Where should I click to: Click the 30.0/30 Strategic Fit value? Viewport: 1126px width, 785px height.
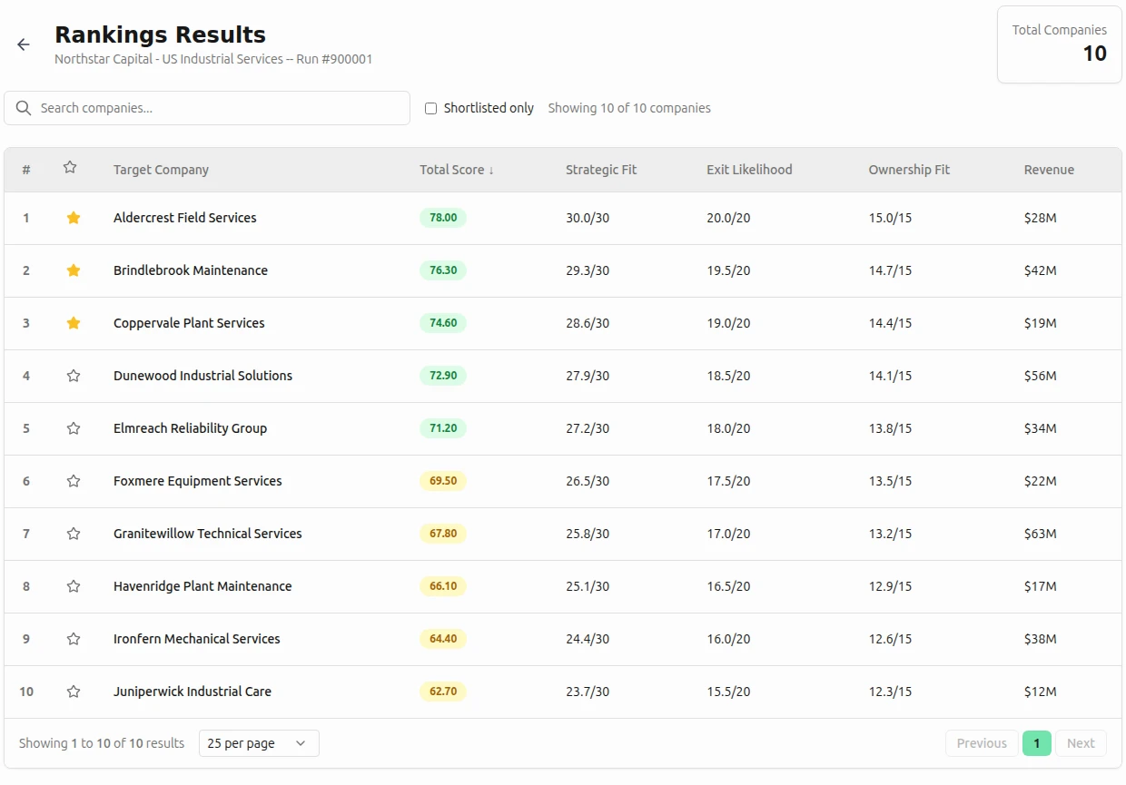point(588,218)
